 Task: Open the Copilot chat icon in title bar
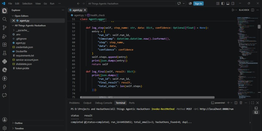coord(179,4)
